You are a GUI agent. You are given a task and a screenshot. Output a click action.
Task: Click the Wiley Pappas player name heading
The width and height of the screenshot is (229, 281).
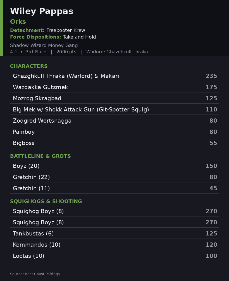point(42,11)
